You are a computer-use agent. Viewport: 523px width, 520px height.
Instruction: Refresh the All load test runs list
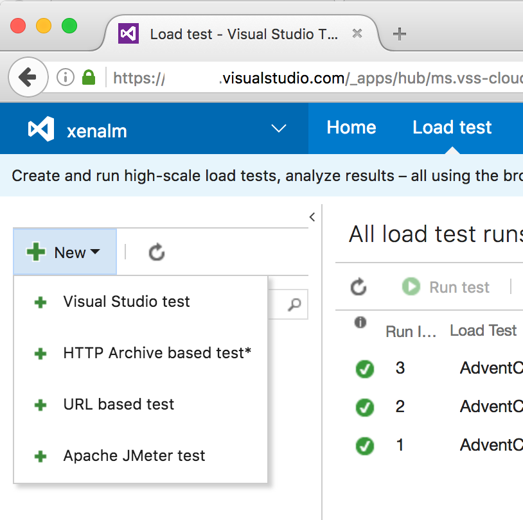[x=359, y=287]
